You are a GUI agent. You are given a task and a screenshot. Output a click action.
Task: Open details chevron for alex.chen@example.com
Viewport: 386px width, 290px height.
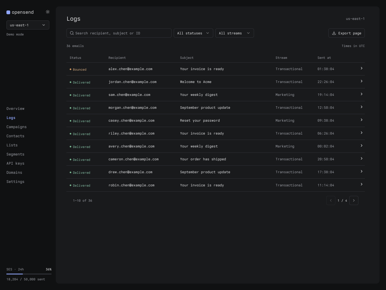click(361, 68)
